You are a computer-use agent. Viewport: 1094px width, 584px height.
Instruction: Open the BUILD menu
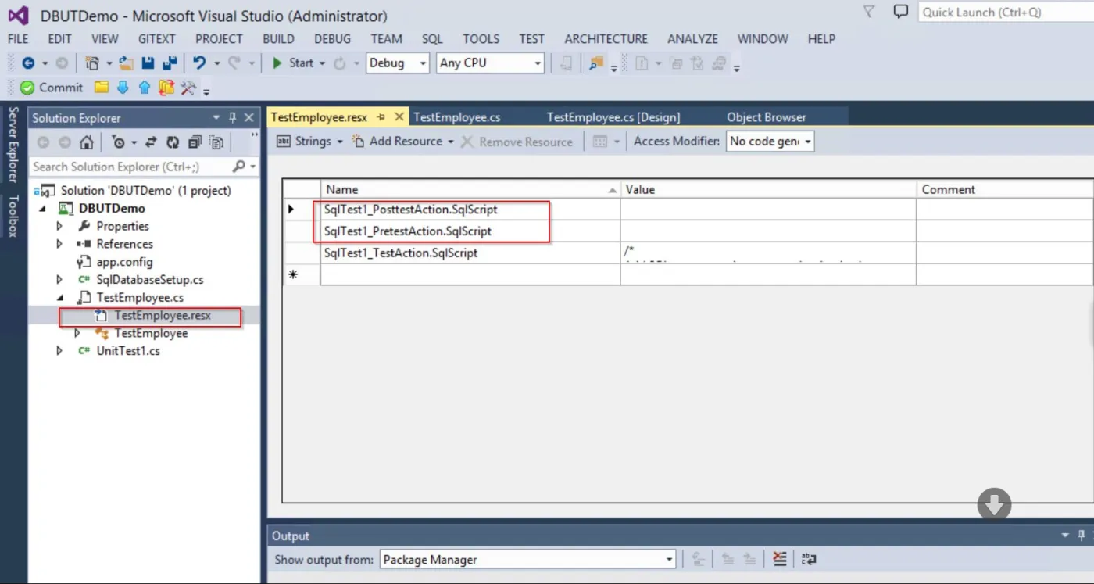click(x=278, y=39)
